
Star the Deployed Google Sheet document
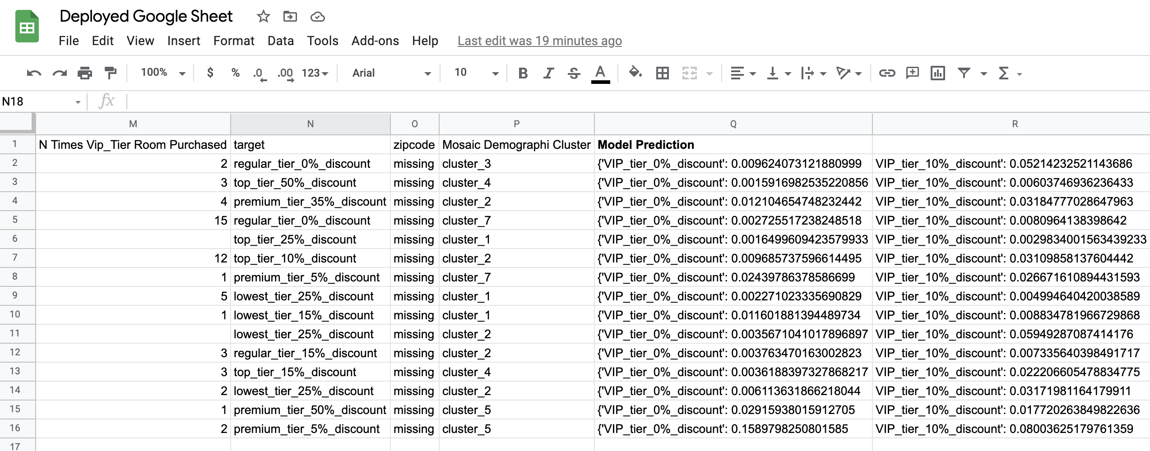pos(263,17)
